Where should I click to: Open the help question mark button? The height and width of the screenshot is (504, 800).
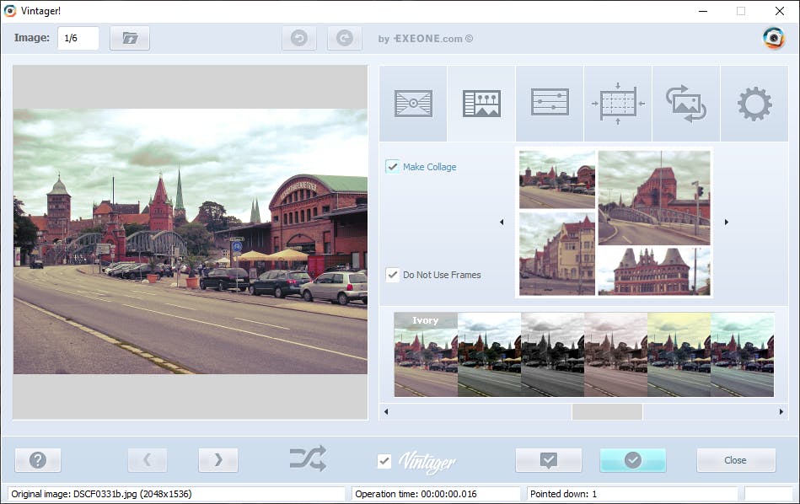coord(38,460)
